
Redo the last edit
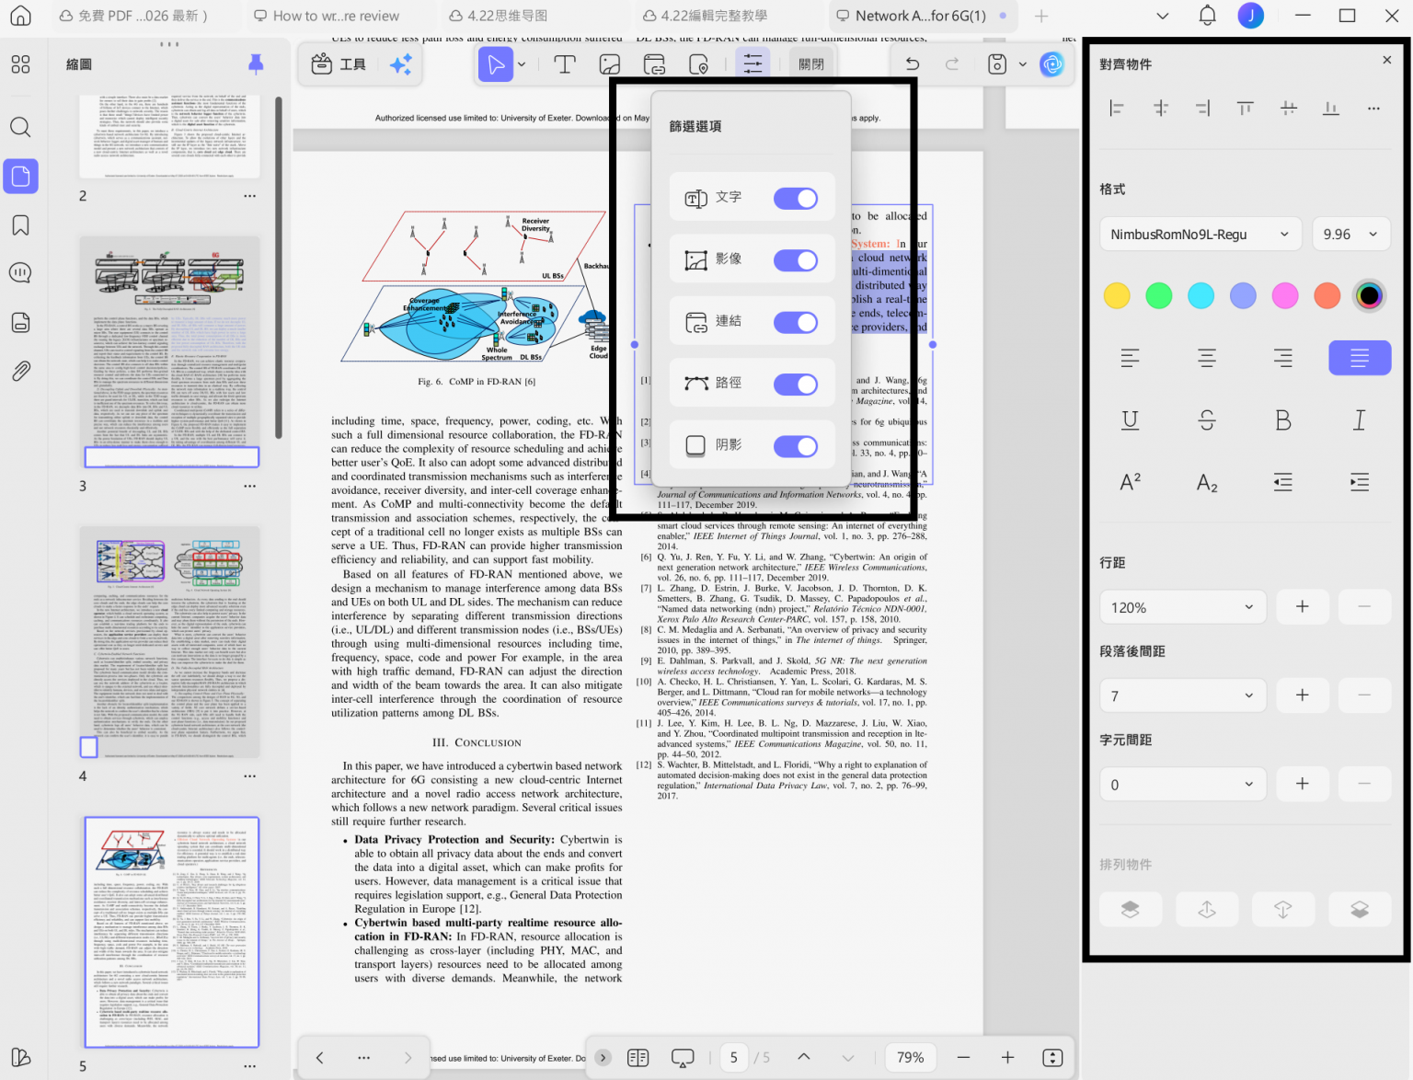(x=952, y=64)
